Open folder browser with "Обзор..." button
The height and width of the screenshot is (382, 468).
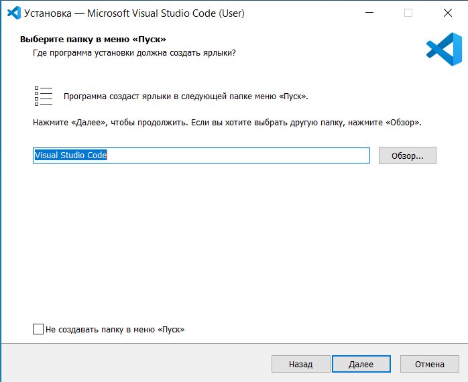408,155
